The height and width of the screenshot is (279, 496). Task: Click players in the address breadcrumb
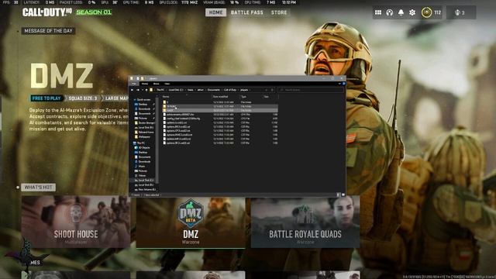point(244,90)
